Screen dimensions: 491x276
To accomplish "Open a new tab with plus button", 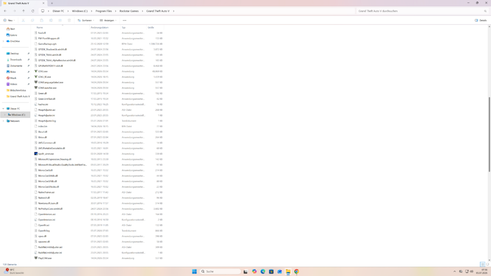I will click(x=52, y=3).
